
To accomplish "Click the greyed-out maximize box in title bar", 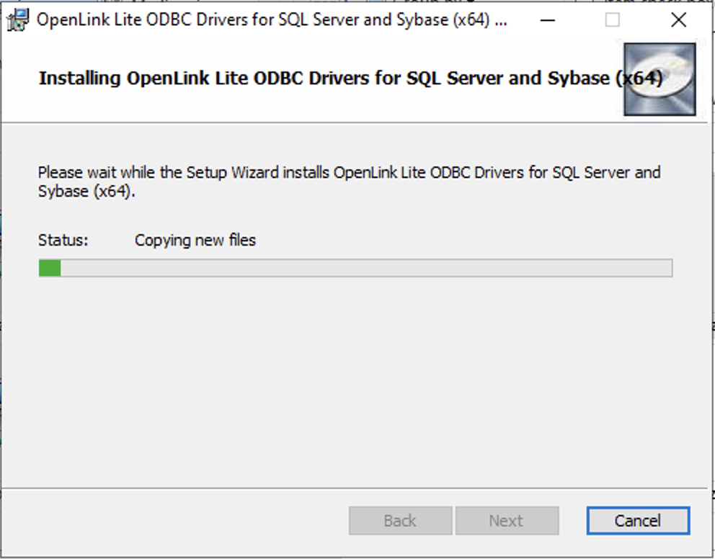I will tap(612, 20).
